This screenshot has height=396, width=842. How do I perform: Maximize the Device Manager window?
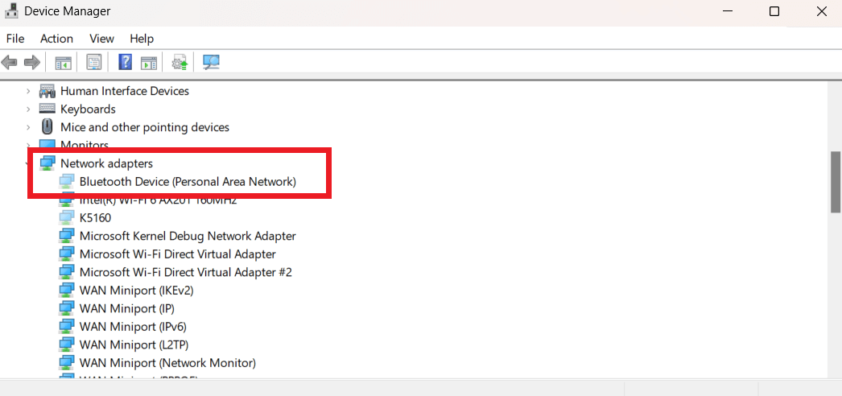tap(774, 11)
